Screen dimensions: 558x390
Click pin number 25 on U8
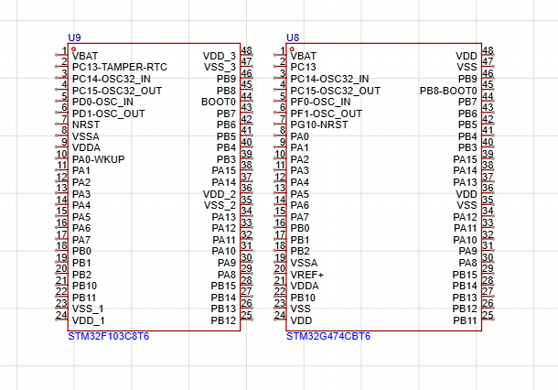[488, 315]
